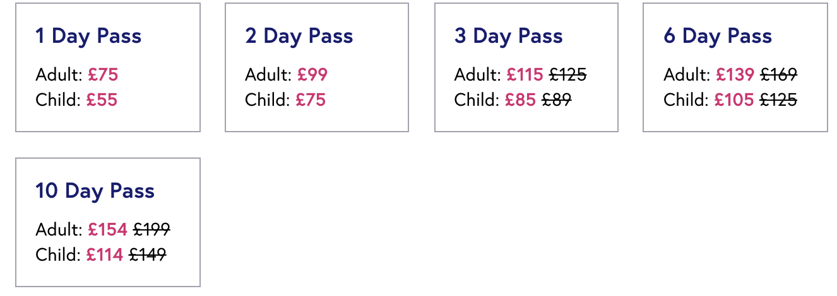Click the 2 Day Pass heading
The width and height of the screenshot is (837, 296).
coord(299,36)
